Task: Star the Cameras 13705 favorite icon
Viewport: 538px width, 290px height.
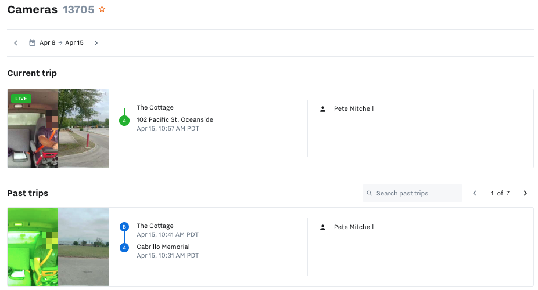Action: 102,9
